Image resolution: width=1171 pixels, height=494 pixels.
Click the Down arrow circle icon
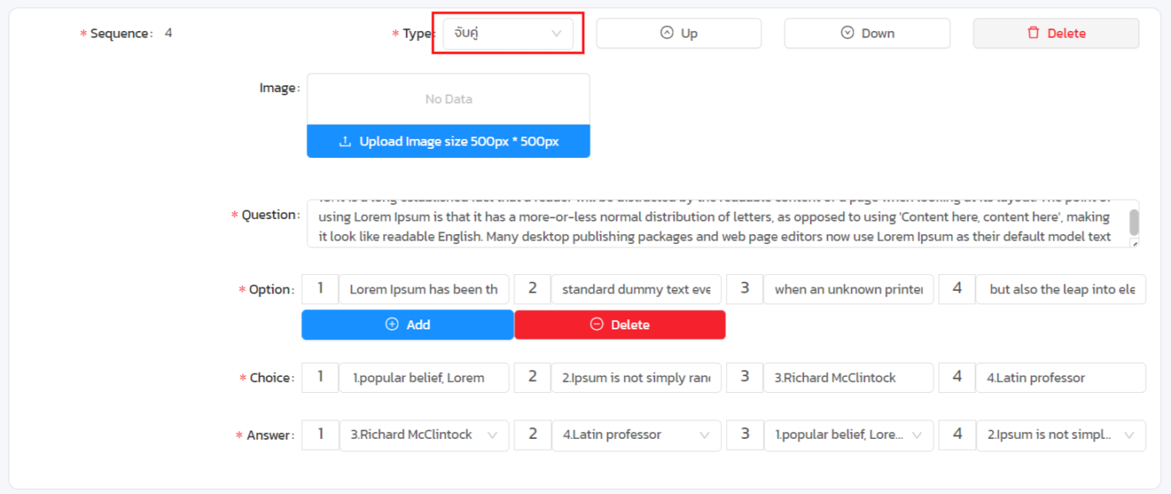click(x=847, y=33)
